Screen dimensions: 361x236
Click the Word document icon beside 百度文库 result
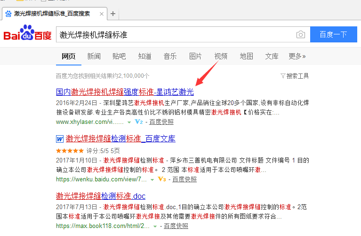point(60,139)
